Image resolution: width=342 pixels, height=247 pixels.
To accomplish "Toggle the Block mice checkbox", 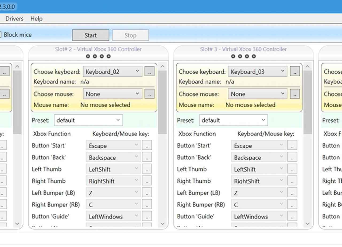I will [x=0, y=35].
